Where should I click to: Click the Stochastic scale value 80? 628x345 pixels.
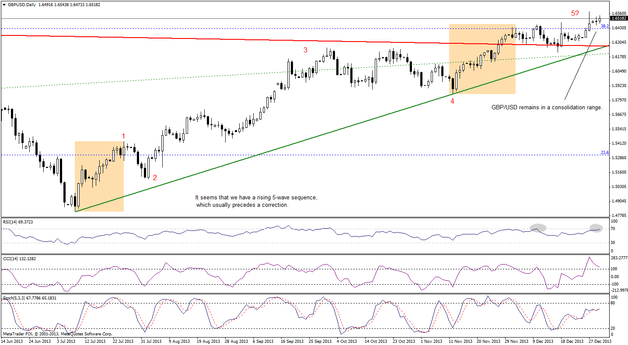tap(613, 303)
